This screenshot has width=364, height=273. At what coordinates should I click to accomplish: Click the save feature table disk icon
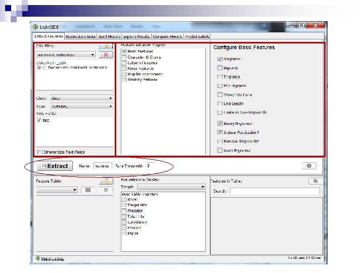coord(88,190)
